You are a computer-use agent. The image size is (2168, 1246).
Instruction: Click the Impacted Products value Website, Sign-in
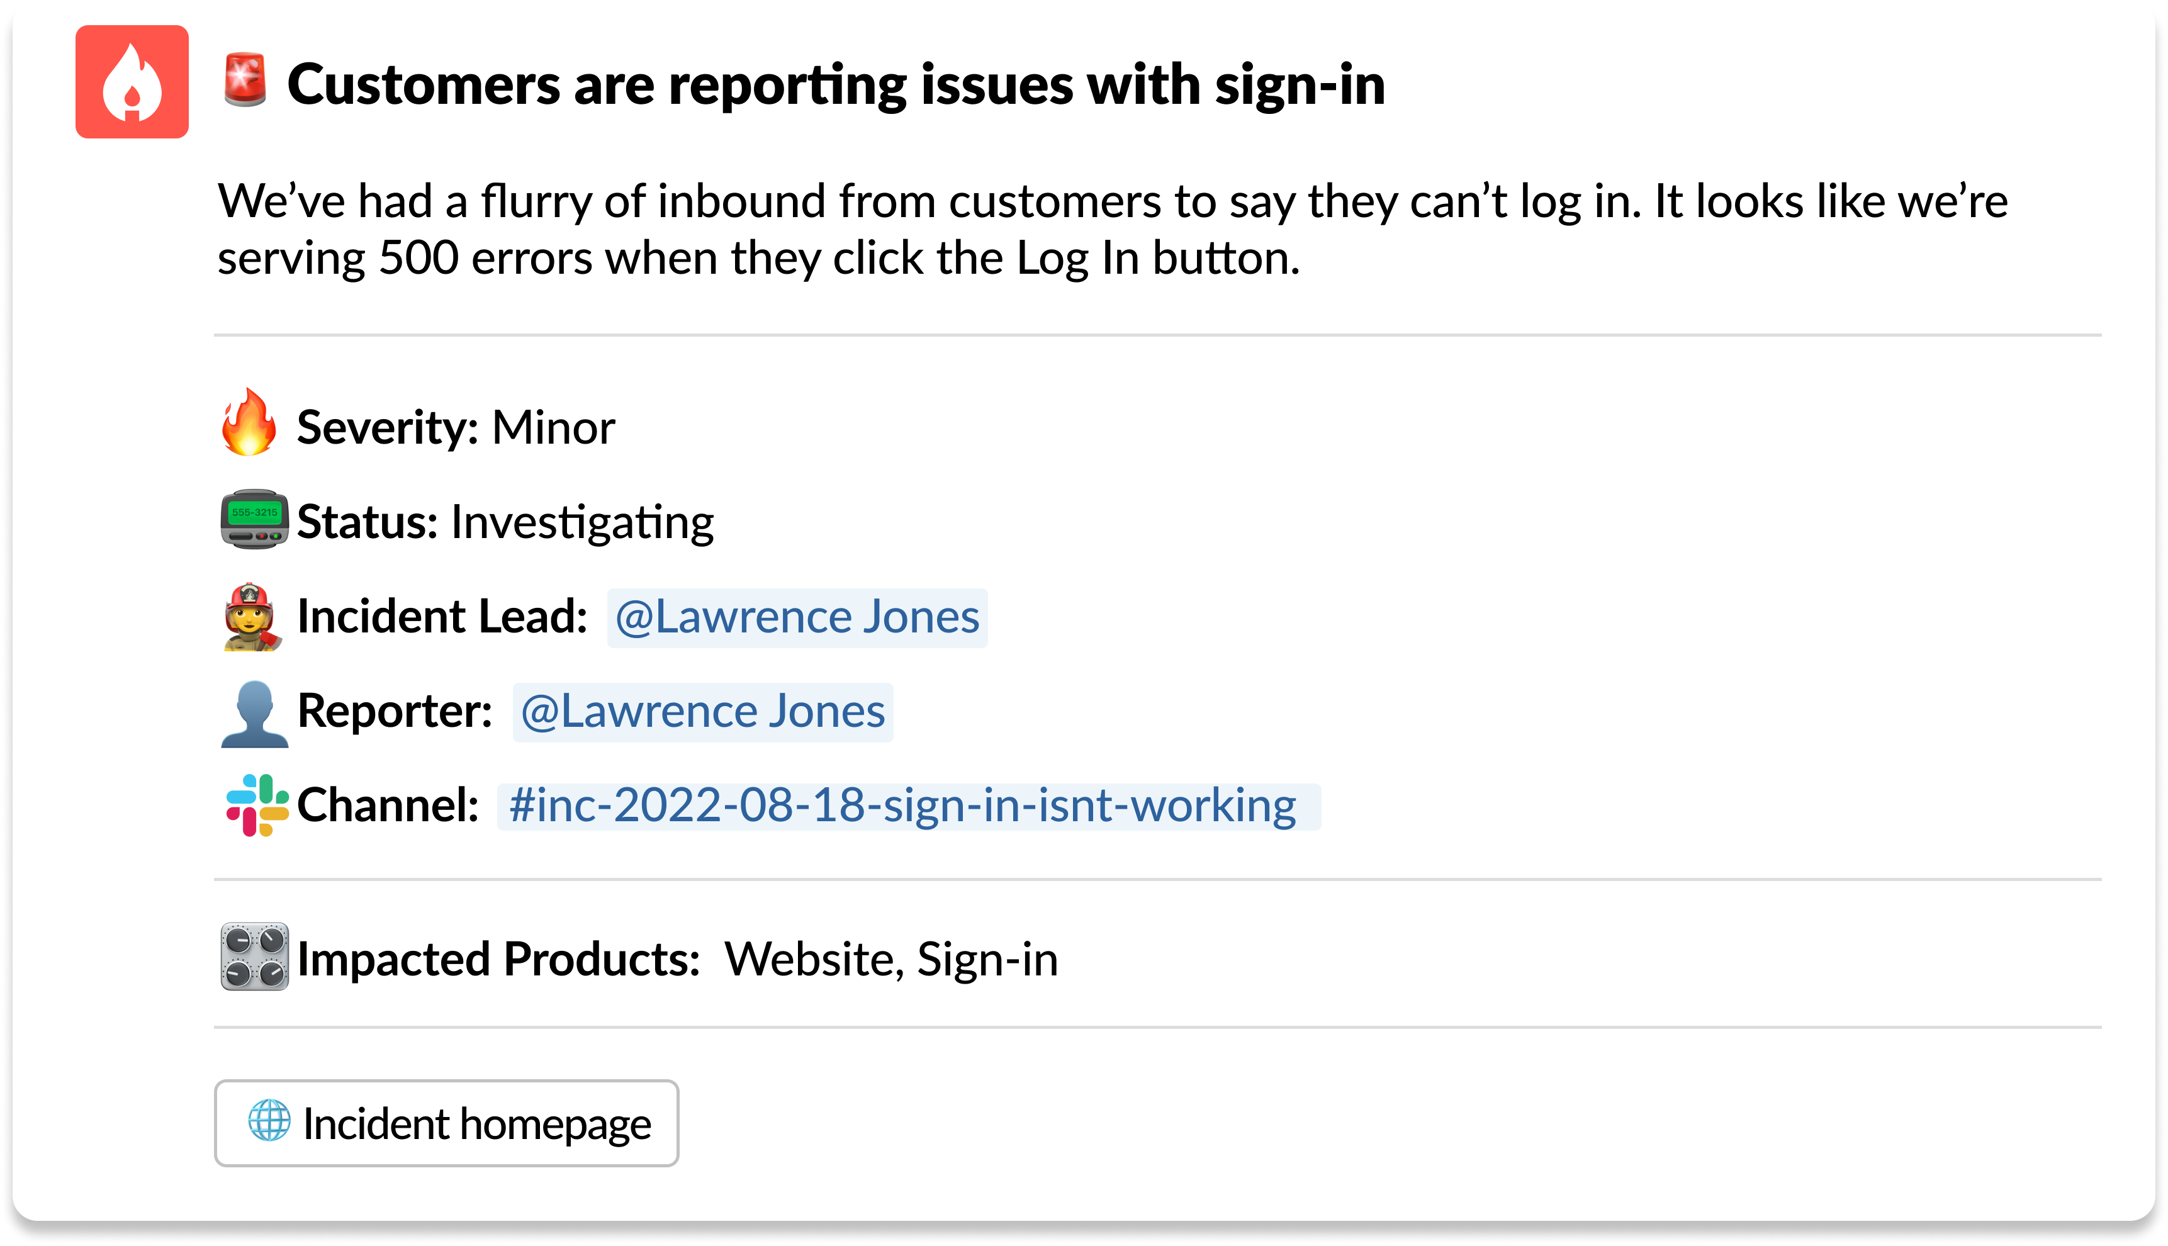[892, 958]
